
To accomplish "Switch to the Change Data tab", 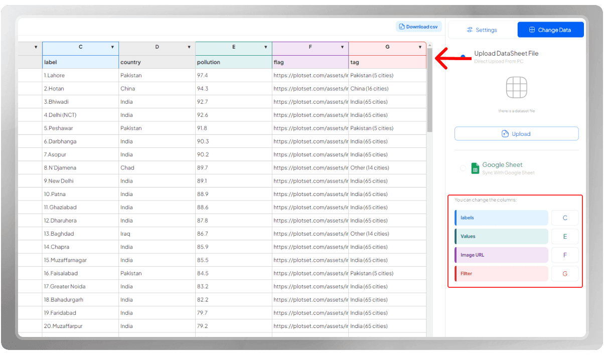I will [551, 30].
